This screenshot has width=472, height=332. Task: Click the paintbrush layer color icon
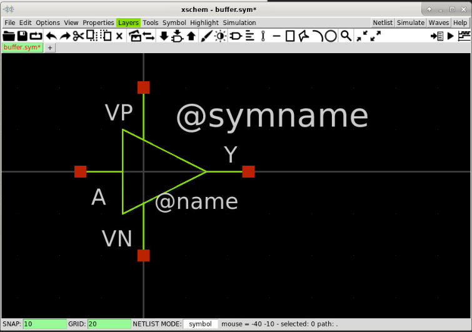coord(206,36)
